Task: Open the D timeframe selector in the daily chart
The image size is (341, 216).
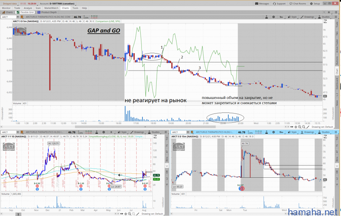Action: pos(111,132)
